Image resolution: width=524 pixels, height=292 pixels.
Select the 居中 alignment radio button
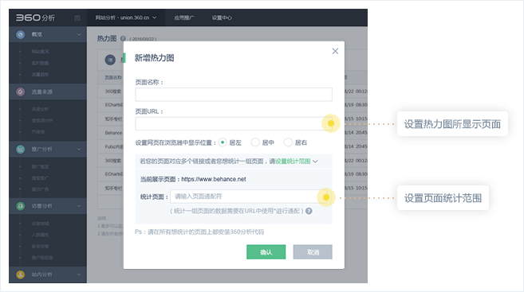(255, 142)
